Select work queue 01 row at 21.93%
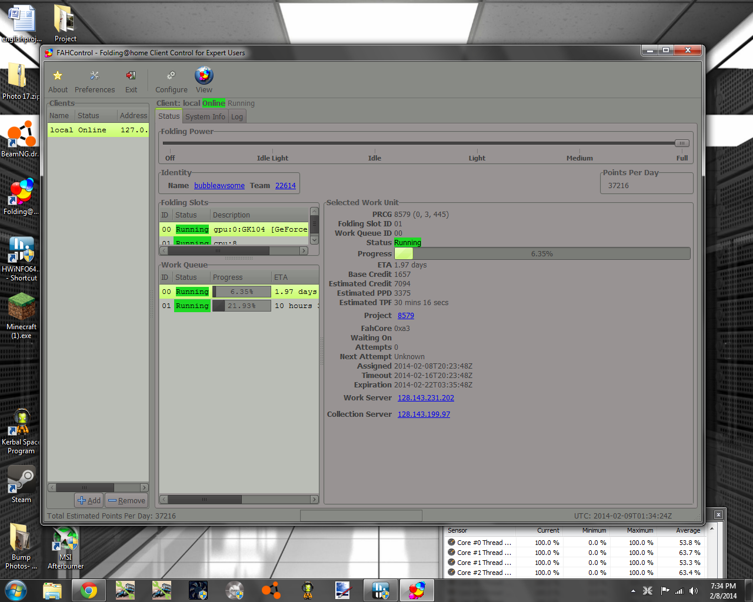 tap(239, 306)
